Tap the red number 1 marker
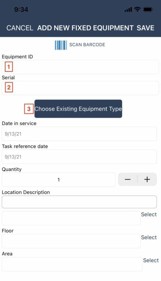This screenshot has width=161, height=281. [x=9, y=67]
